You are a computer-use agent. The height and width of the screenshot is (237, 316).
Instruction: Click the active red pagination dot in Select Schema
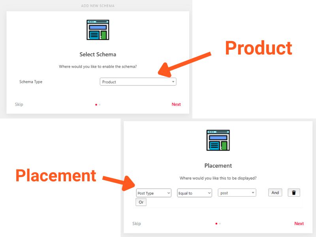[96, 105]
